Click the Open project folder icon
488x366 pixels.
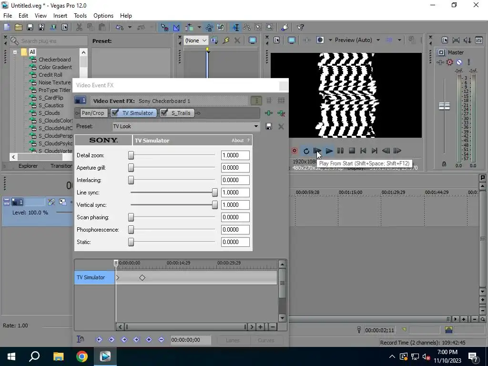19,27
